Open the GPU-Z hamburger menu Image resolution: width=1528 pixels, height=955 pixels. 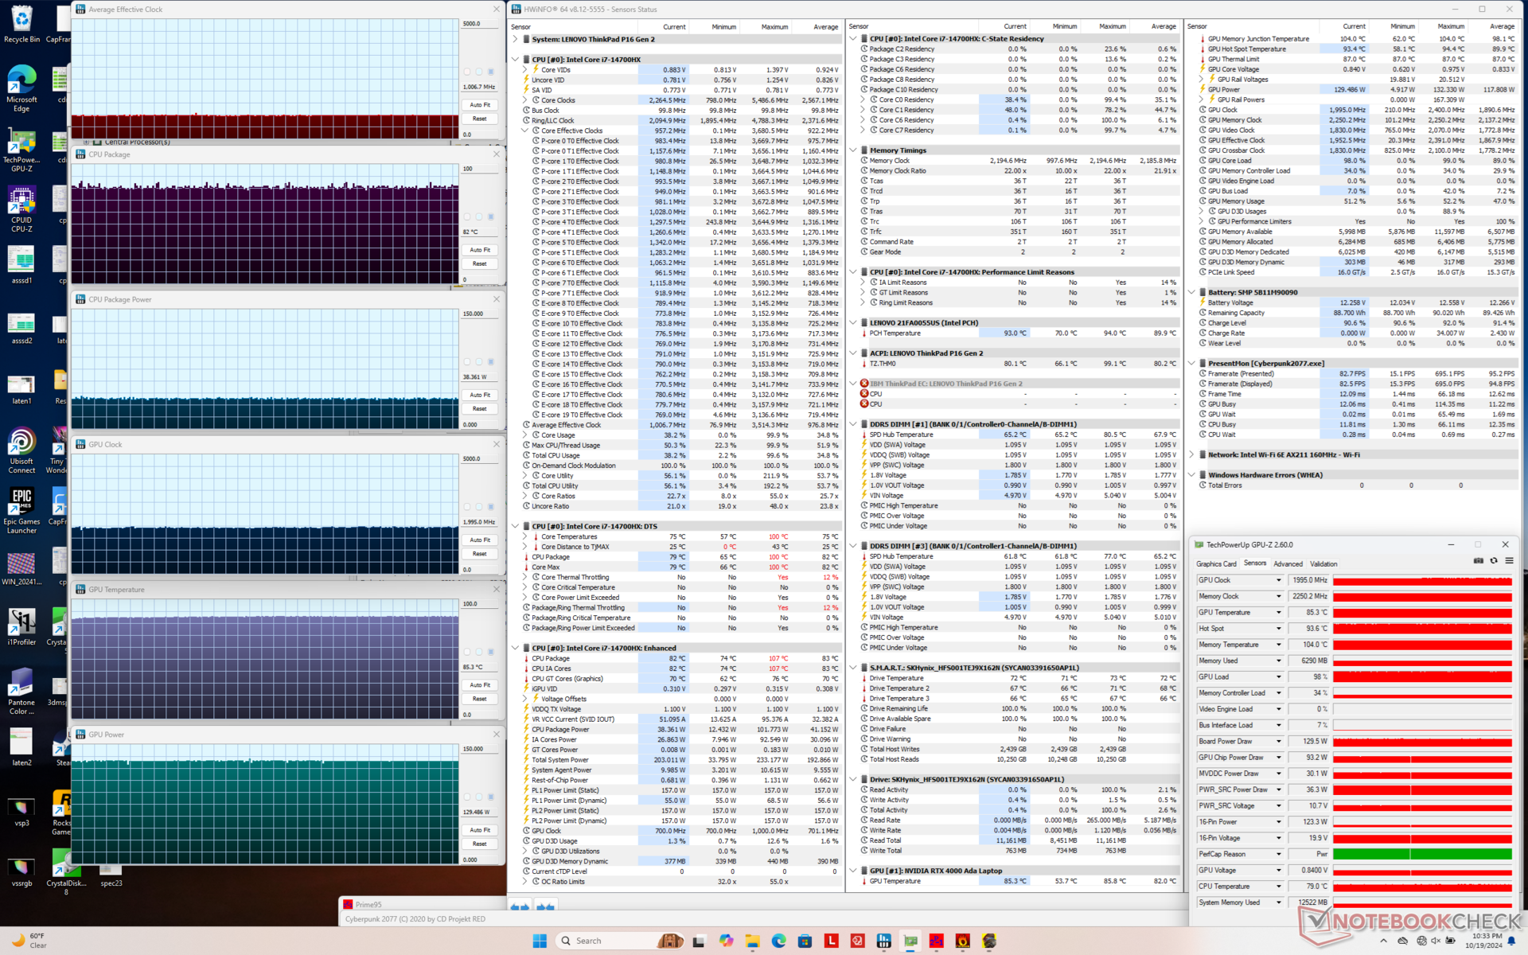click(1509, 561)
